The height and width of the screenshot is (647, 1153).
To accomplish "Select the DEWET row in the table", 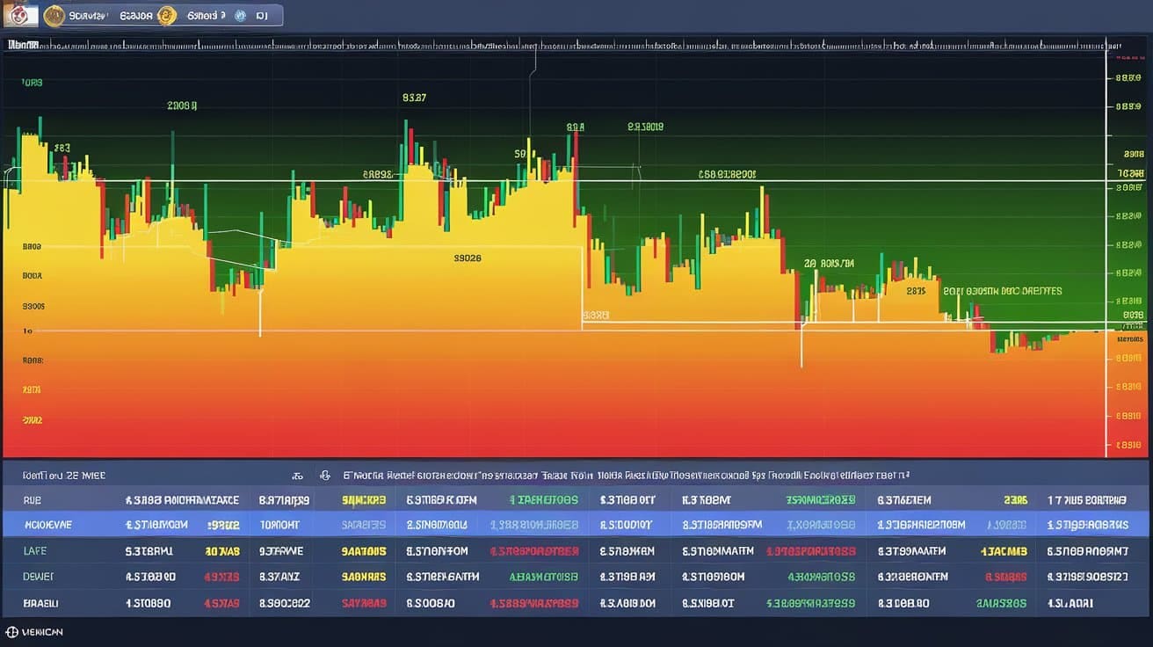I will [x=576, y=578].
